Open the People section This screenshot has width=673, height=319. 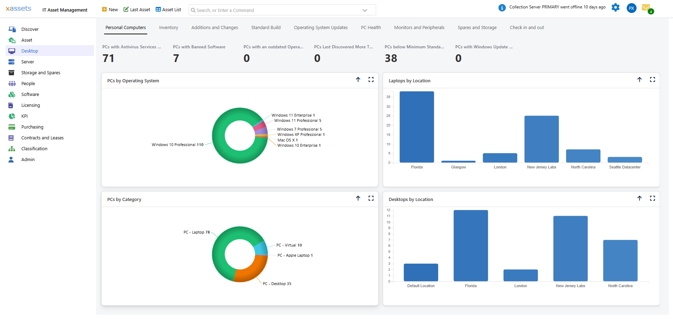12,83
